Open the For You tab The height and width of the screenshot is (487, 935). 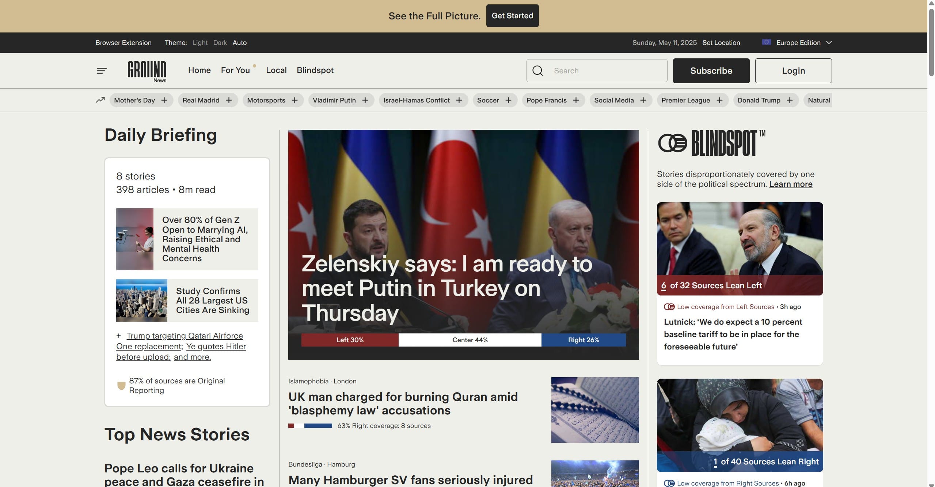tap(235, 70)
